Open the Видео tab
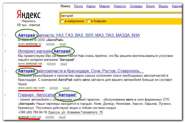Image resolution: width=185 pixels, height=123 pixels. point(163,6)
